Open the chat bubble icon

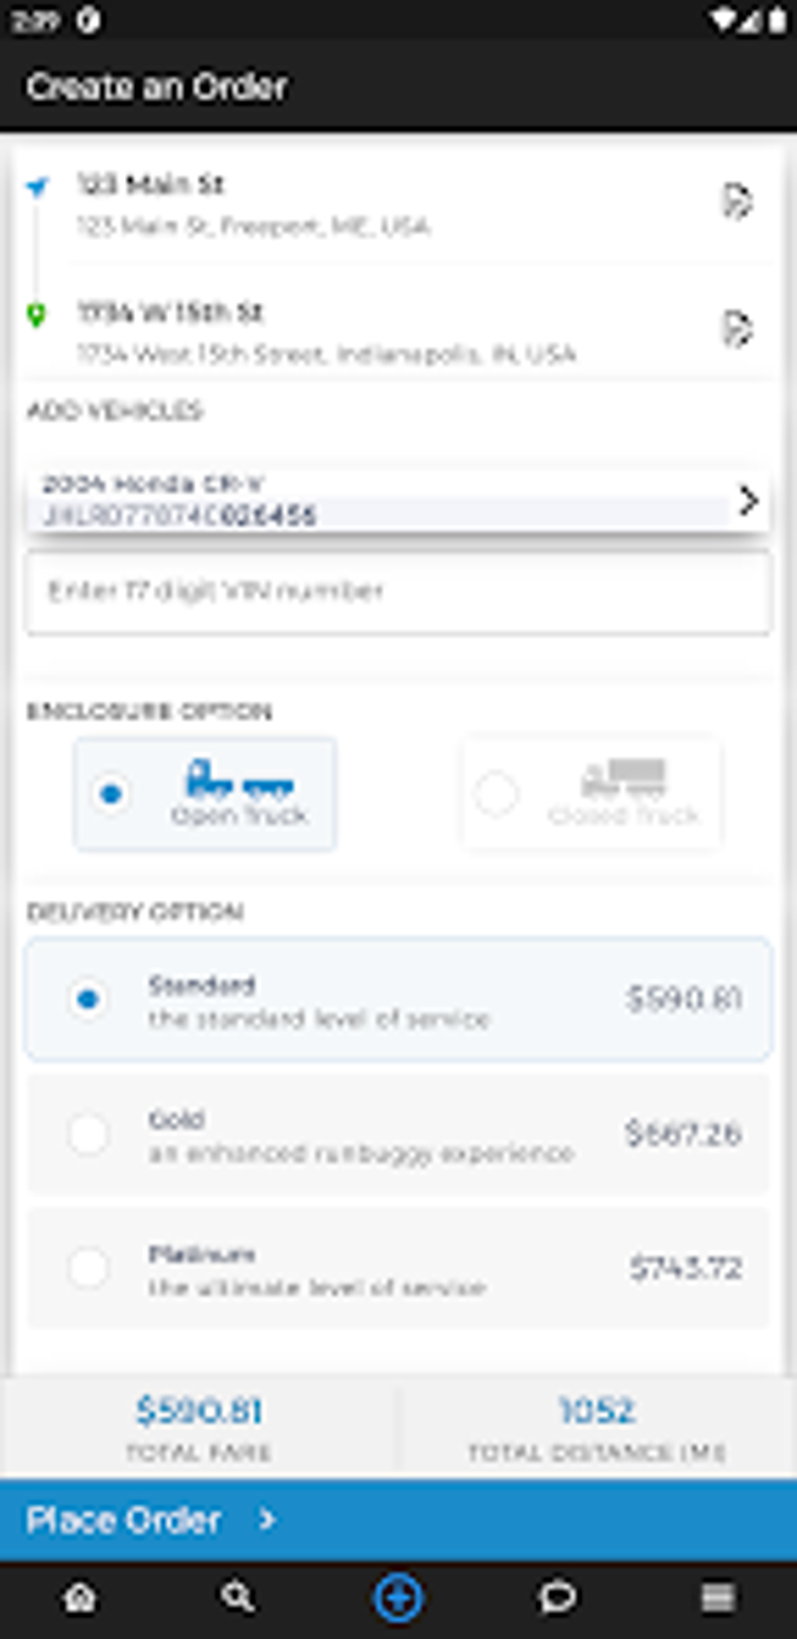coord(557,1598)
